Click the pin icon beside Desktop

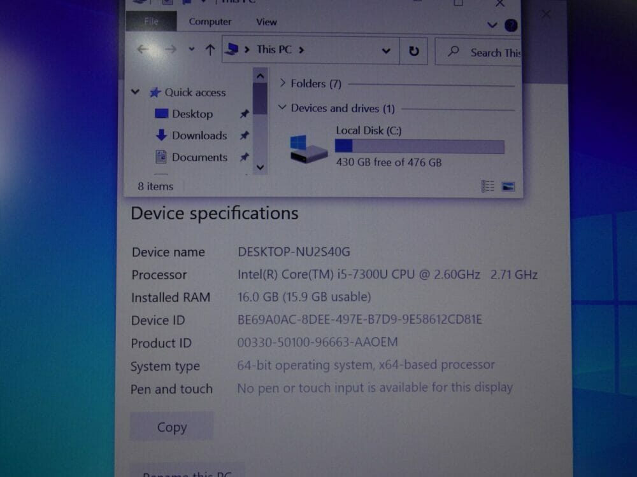pyautogui.click(x=244, y=114)
